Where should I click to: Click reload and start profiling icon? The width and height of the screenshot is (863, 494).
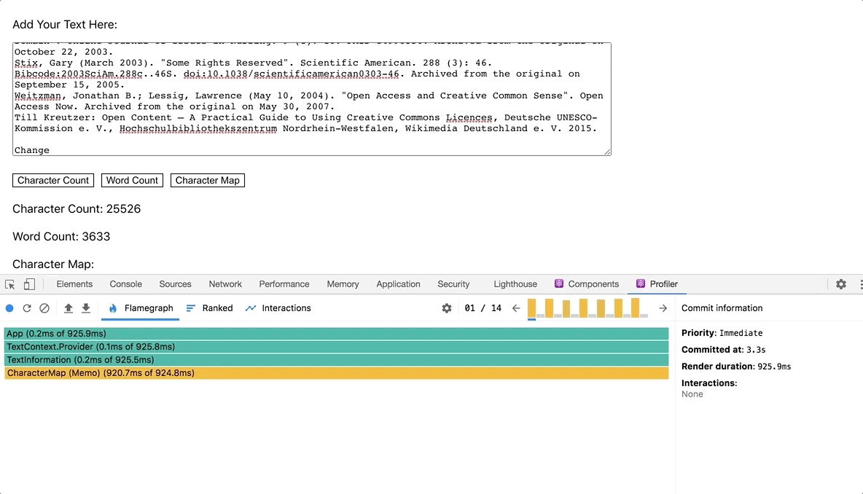(x=26, y=308)
